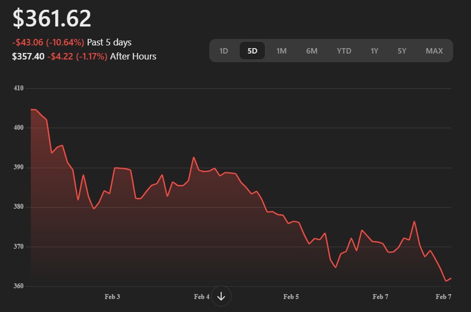Viewport: 471px width, 312px height.
Task: Click the circular down arrow button
Action: click(x=221, y=296)
